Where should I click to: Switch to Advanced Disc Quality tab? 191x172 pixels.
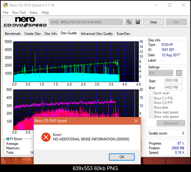97,34
